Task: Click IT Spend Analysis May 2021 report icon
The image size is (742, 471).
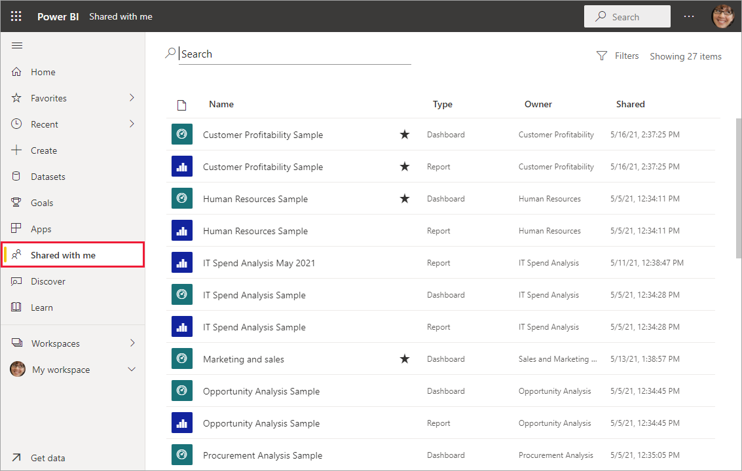Action: (181, 262)
